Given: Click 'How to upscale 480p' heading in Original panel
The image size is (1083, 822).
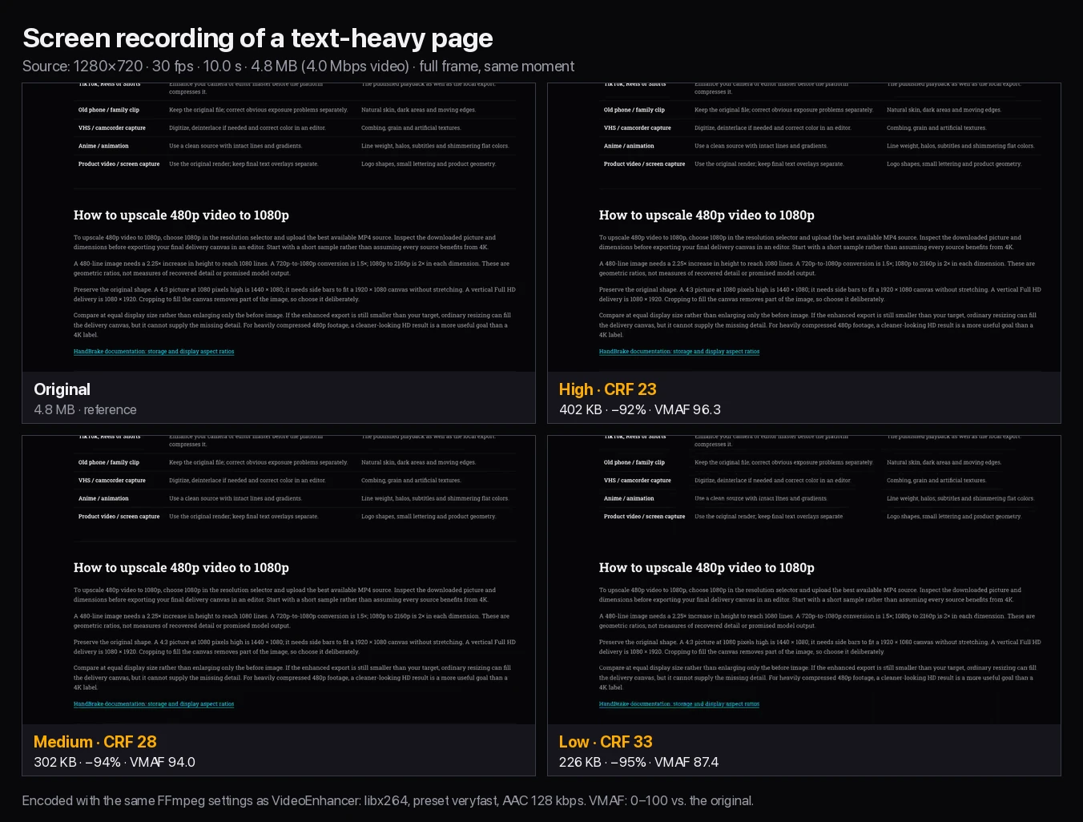Looking at the screenshot, I should click(x=181, y=215).
